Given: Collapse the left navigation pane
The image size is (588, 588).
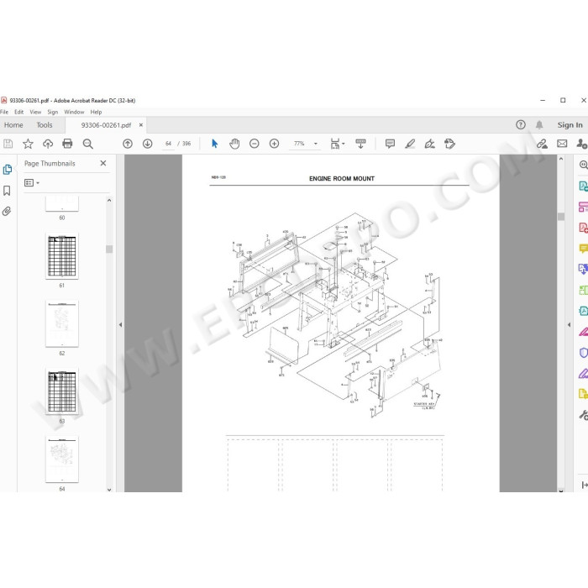Looking at the screenshot, I should pos(120,325).
